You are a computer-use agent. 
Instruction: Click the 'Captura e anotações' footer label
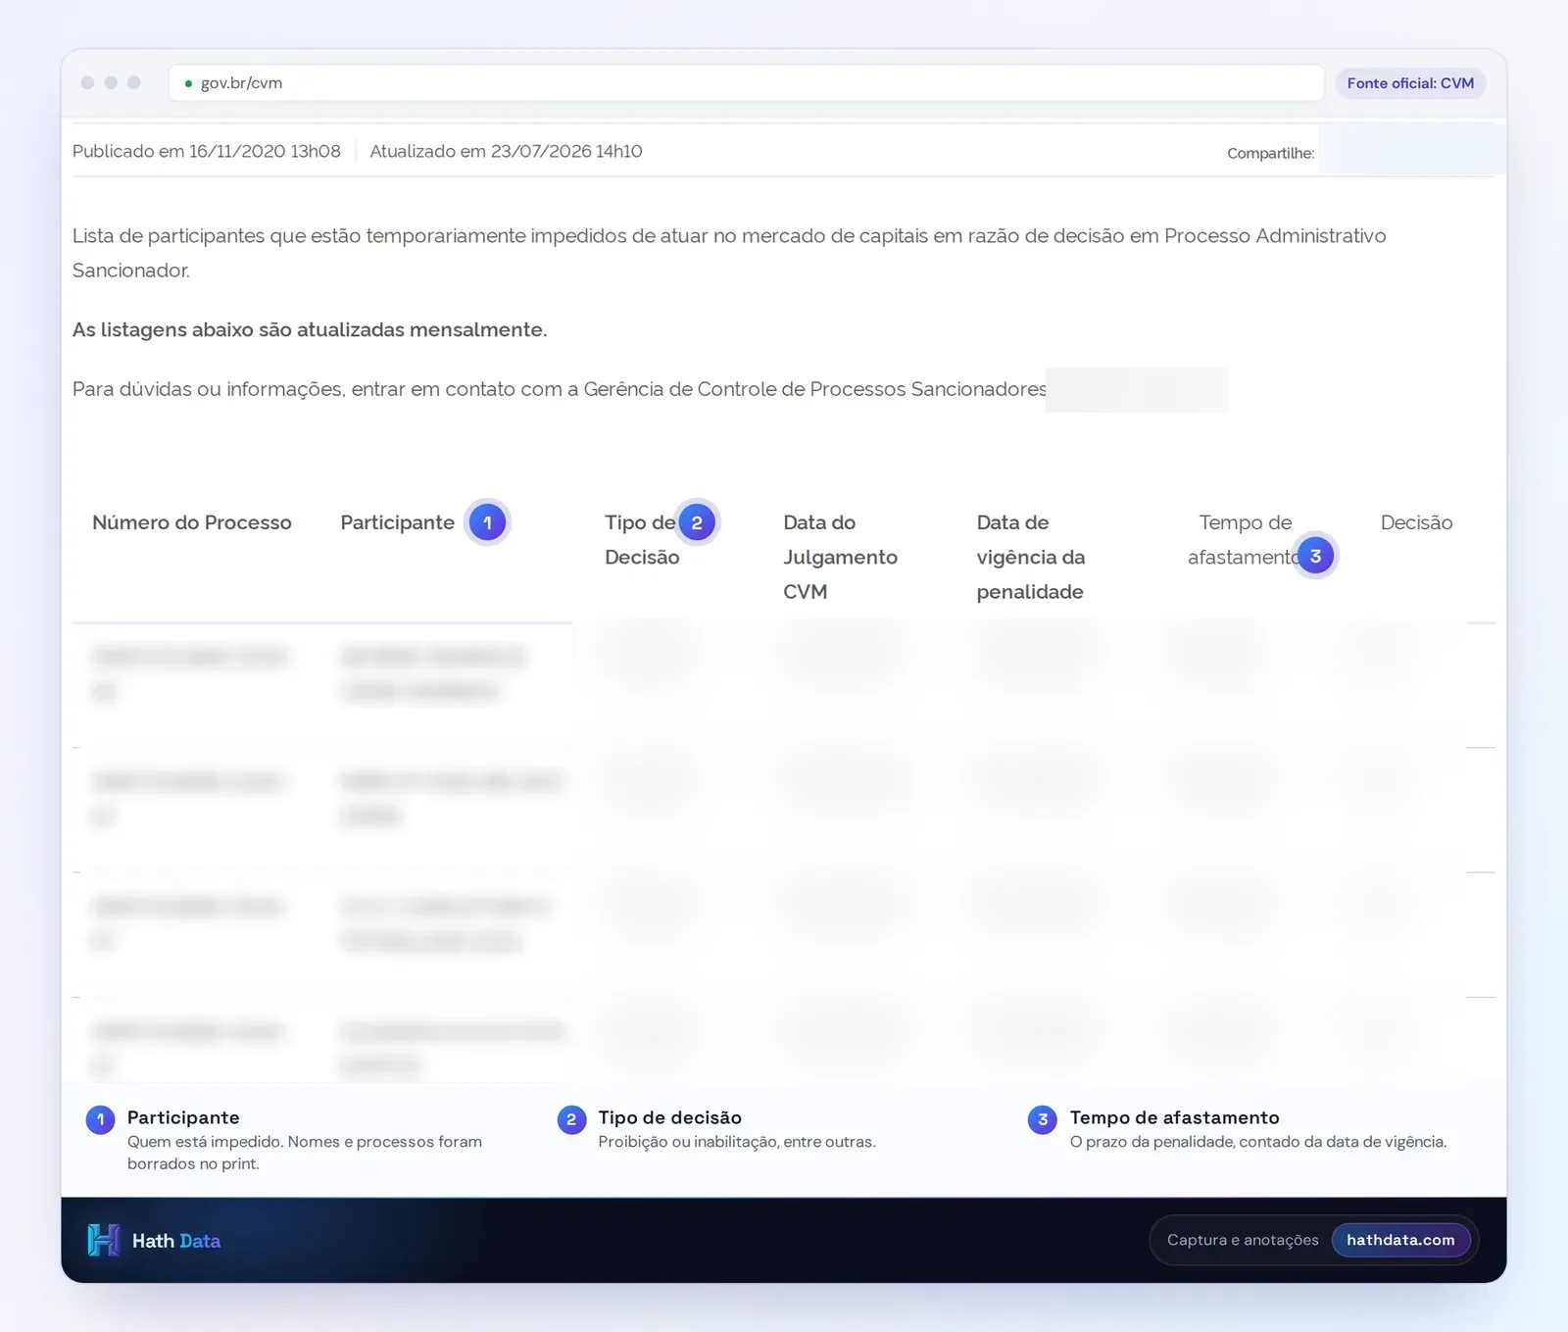[x=1243, y=1240]
